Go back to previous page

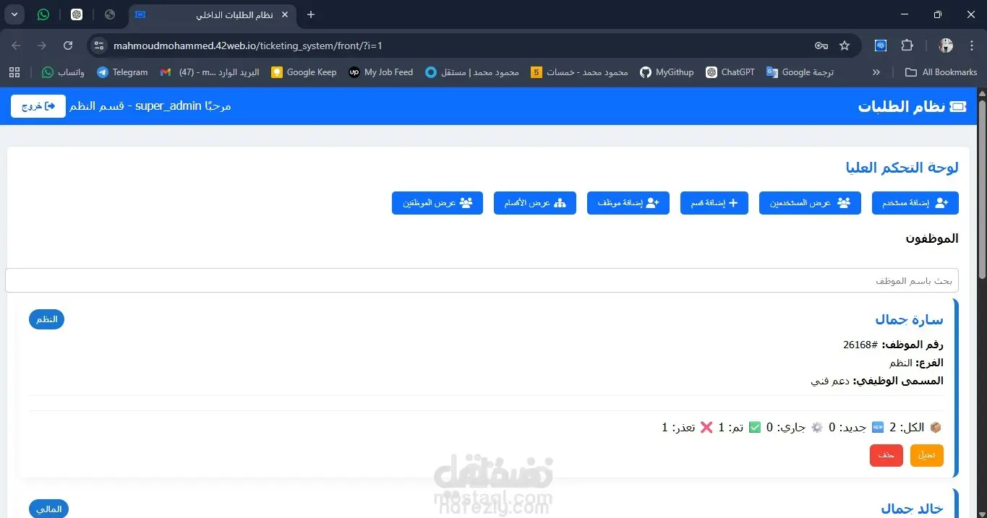16,46
